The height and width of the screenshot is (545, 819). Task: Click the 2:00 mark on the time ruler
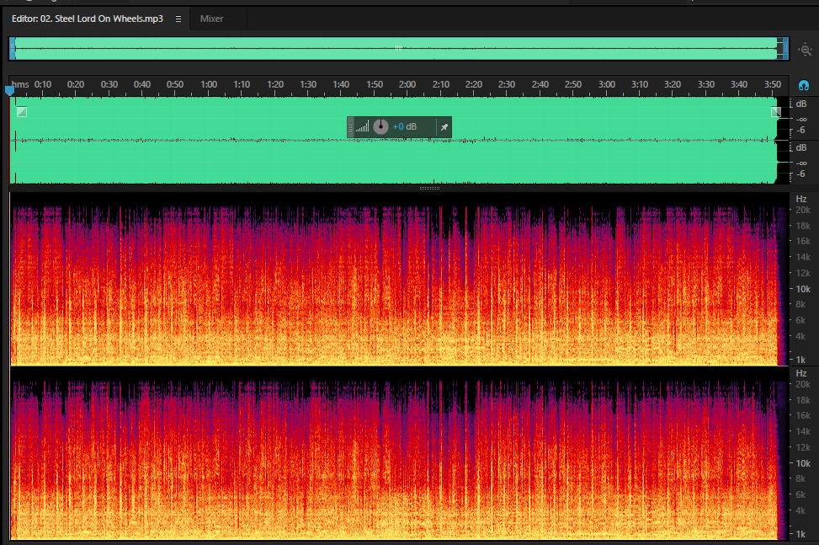click(407, 84)
